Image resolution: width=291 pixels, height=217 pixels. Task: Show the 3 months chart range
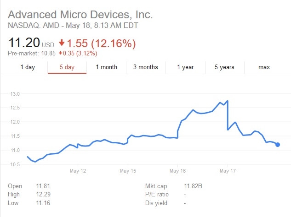pos(146,67)
